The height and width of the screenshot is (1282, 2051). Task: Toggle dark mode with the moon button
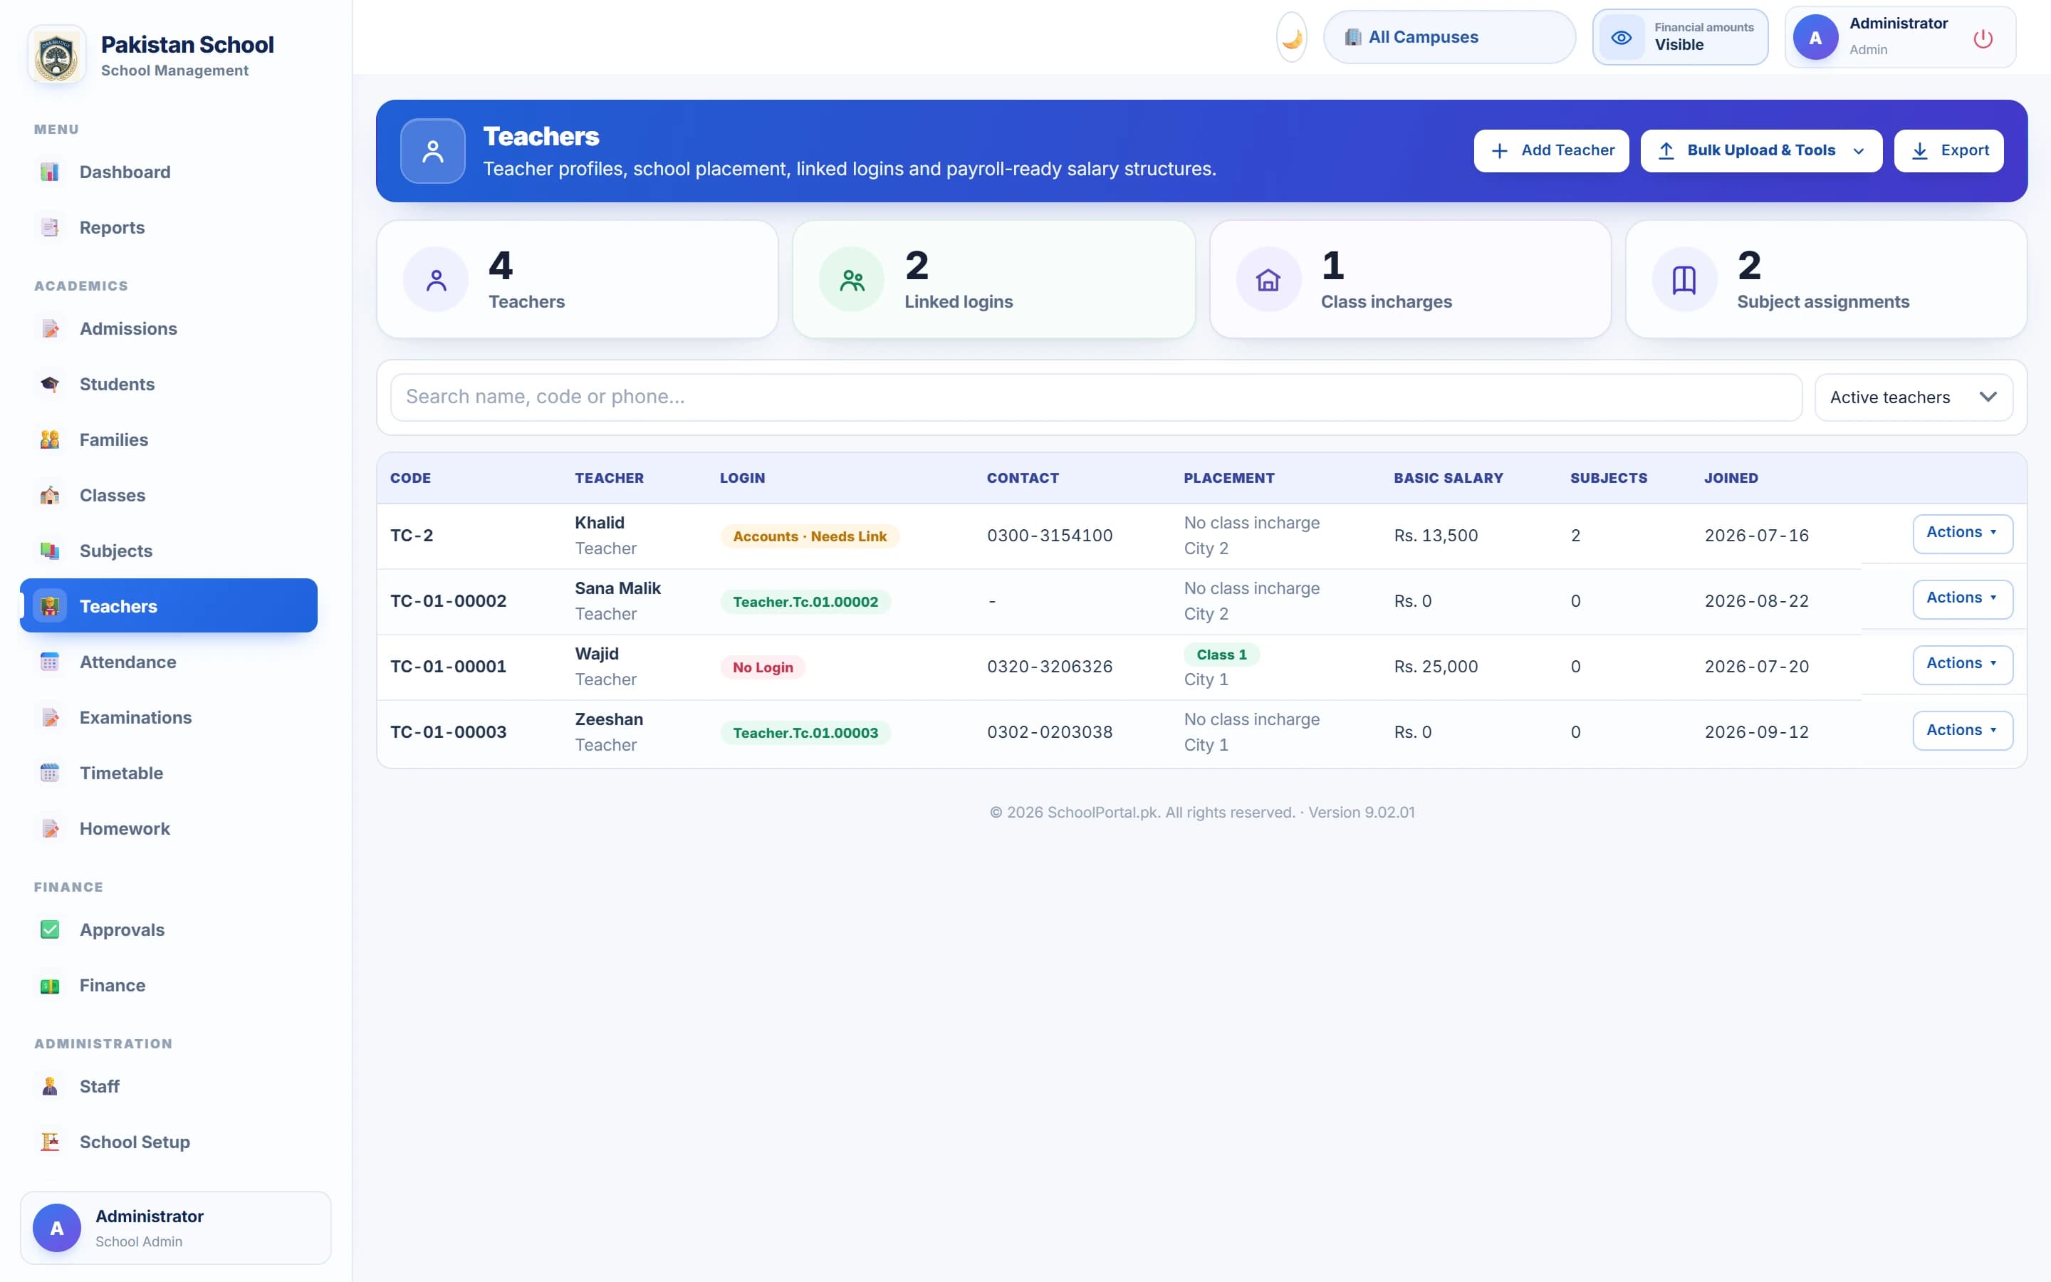[1292, 37]
